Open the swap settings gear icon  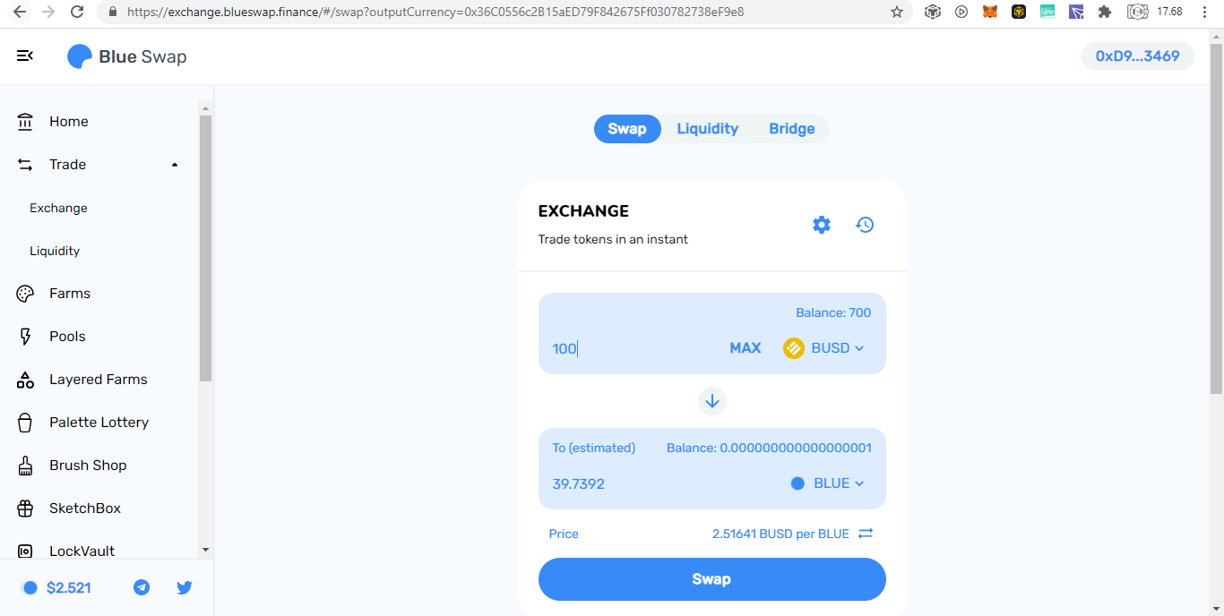click(822, 225)
